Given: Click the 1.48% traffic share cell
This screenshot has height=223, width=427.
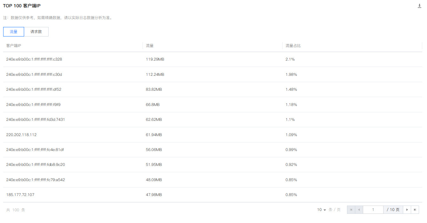Looking at the screenshot, I should [291, 89].
